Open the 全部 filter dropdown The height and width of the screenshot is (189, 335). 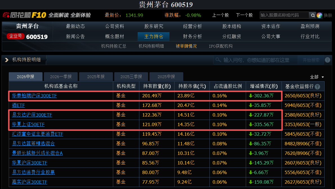(x=317, y=77)
